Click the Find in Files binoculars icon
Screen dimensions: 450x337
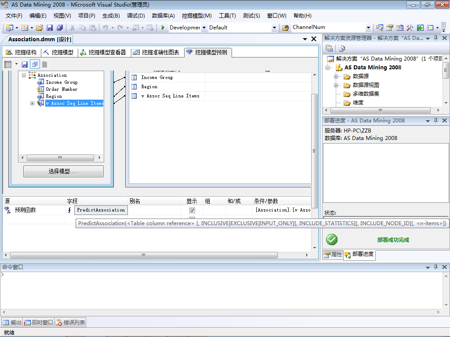(x=285, y=28)
